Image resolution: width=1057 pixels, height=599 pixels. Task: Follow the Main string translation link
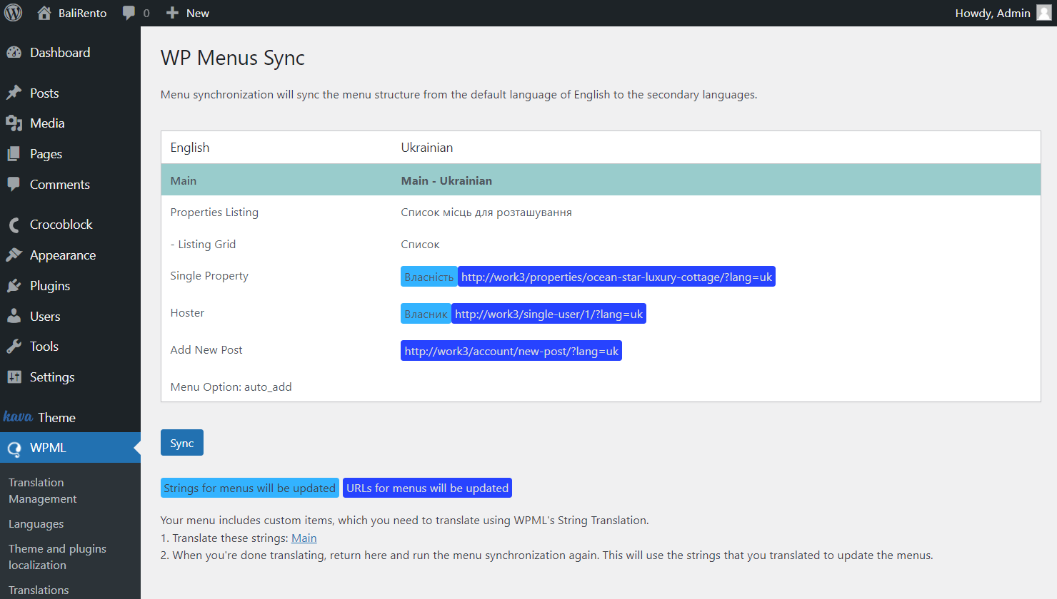(x=304, y=538)
